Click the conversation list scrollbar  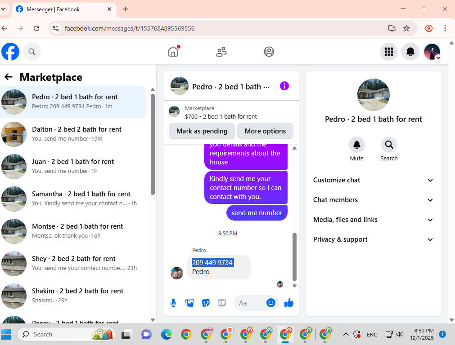153,144
